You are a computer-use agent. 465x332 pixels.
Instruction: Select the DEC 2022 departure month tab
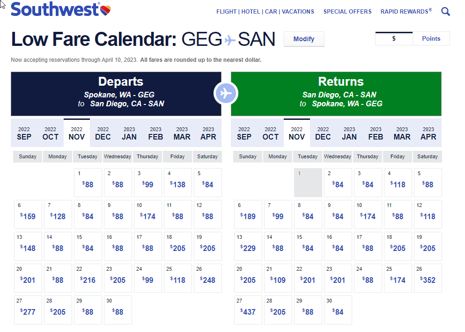pyautogui.click(x=103, y=133)
